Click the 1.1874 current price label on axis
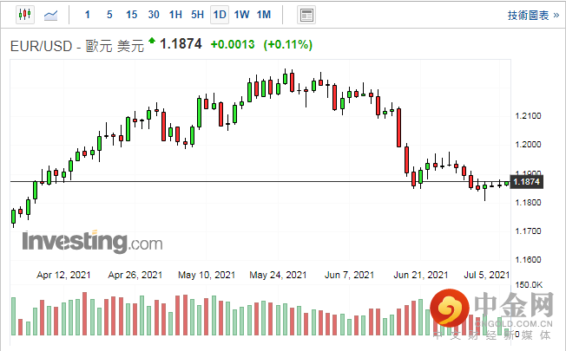The width and height of the screenshot is (566, 351). tap(527, 182)
